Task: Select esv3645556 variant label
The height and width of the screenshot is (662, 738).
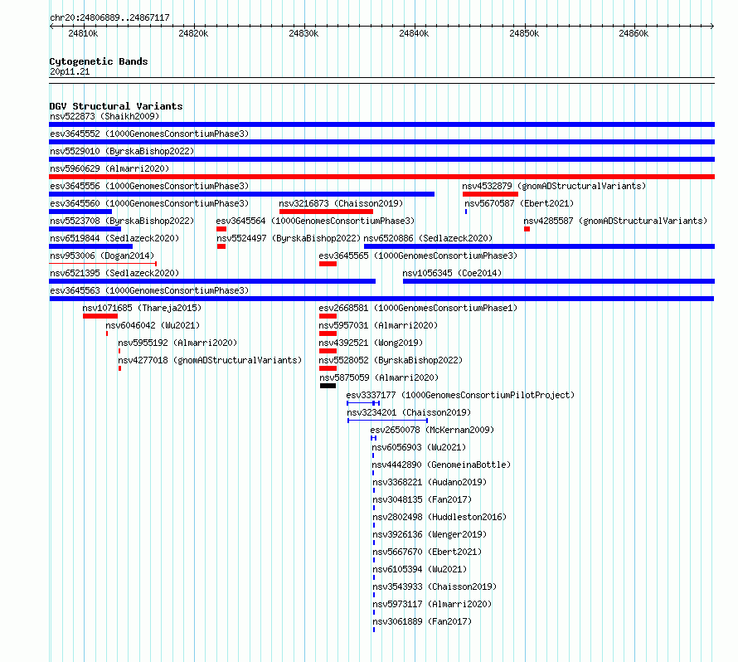Action: point(149,186)
